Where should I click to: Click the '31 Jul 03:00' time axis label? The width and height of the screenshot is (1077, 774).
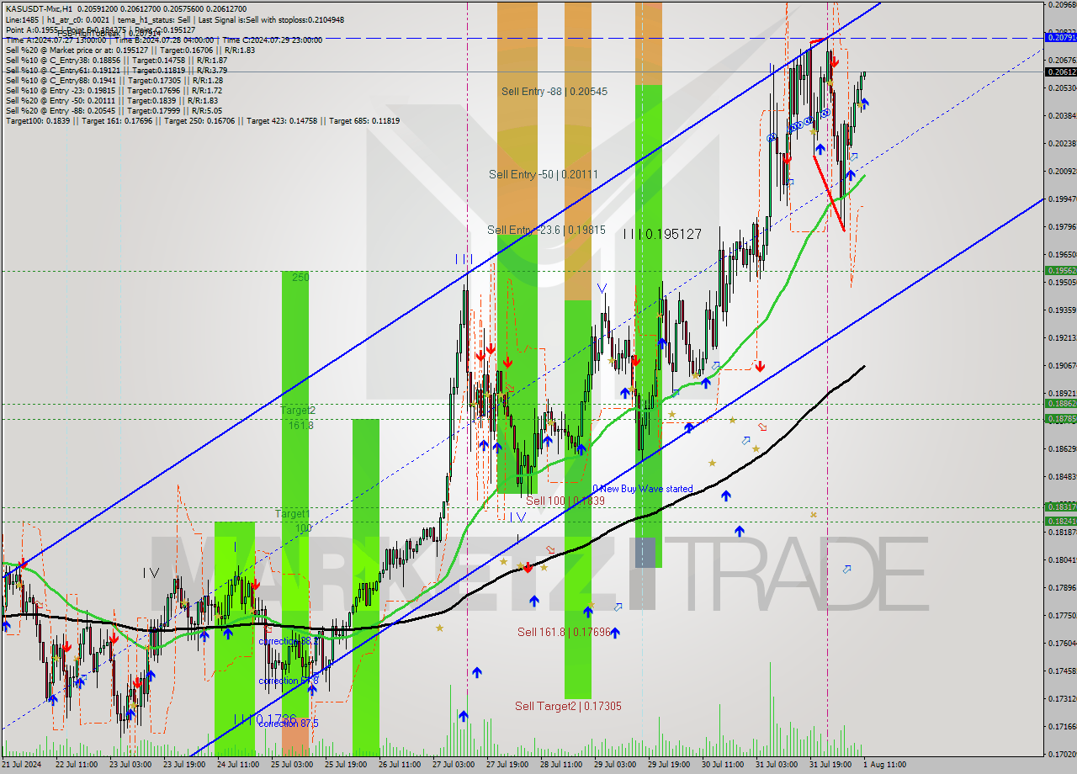[777, 765]
